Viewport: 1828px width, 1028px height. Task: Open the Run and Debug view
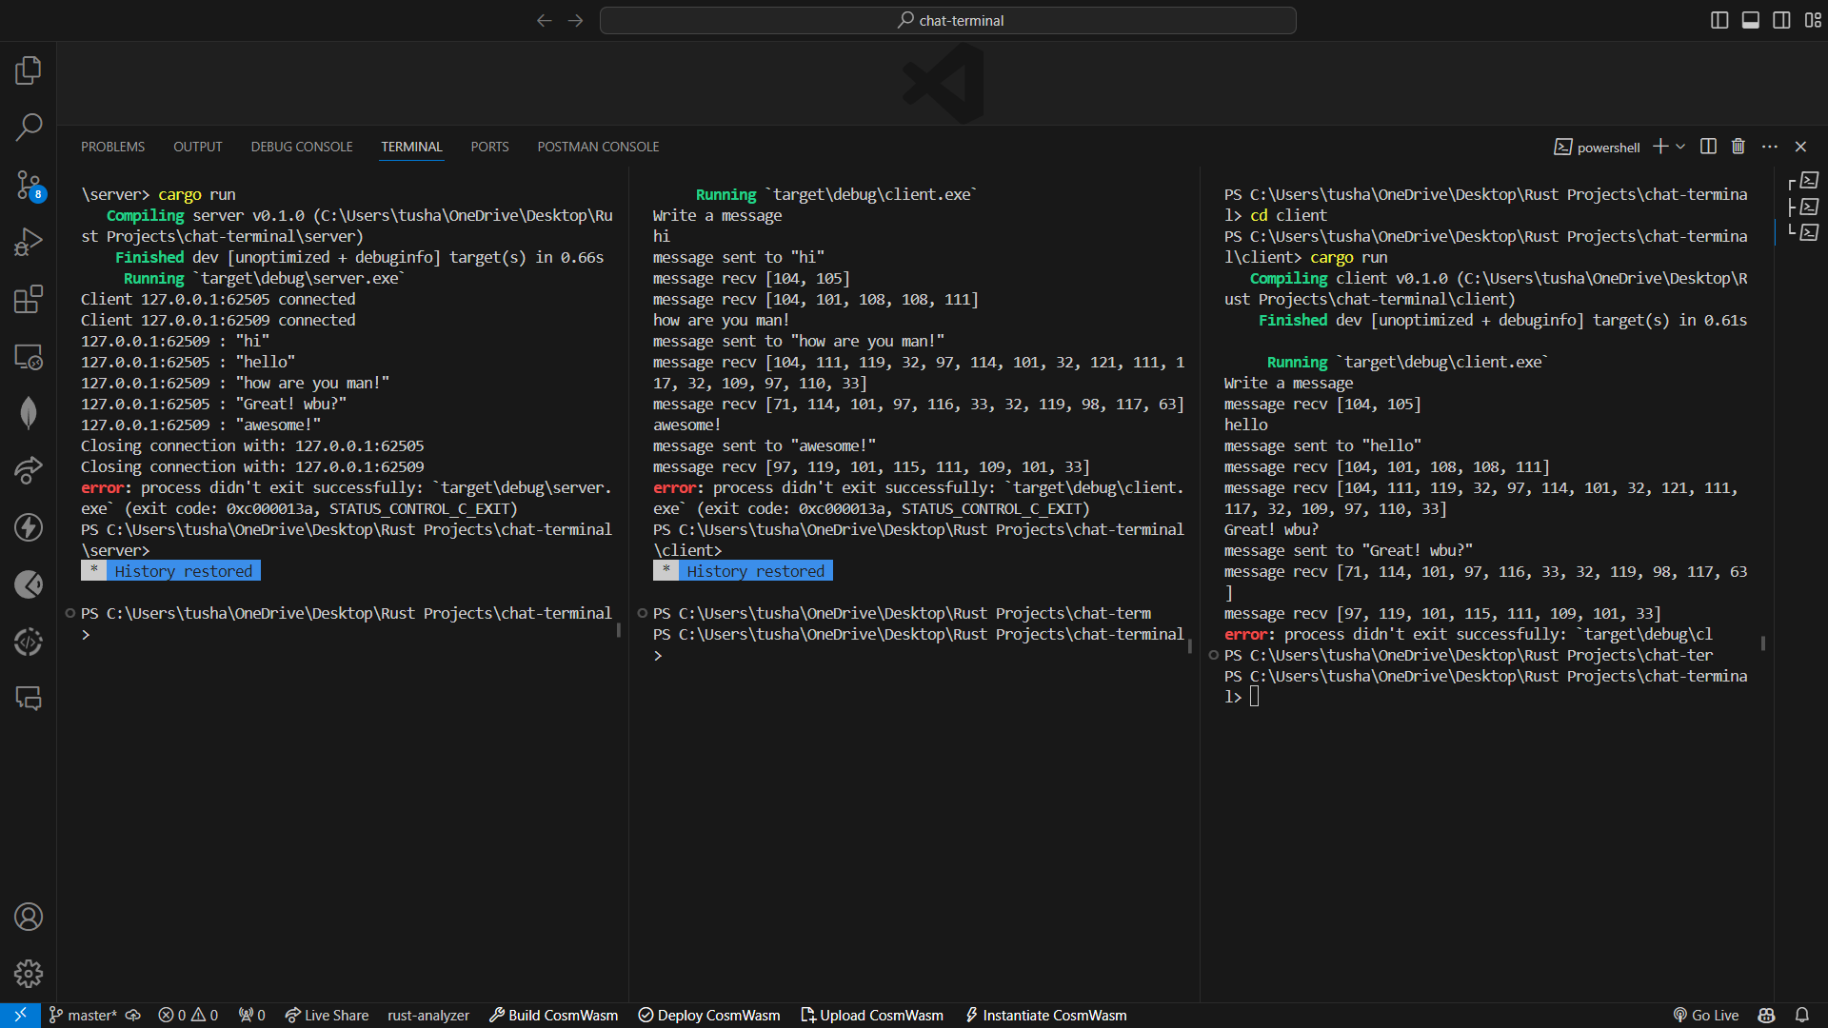click(29, 242)
